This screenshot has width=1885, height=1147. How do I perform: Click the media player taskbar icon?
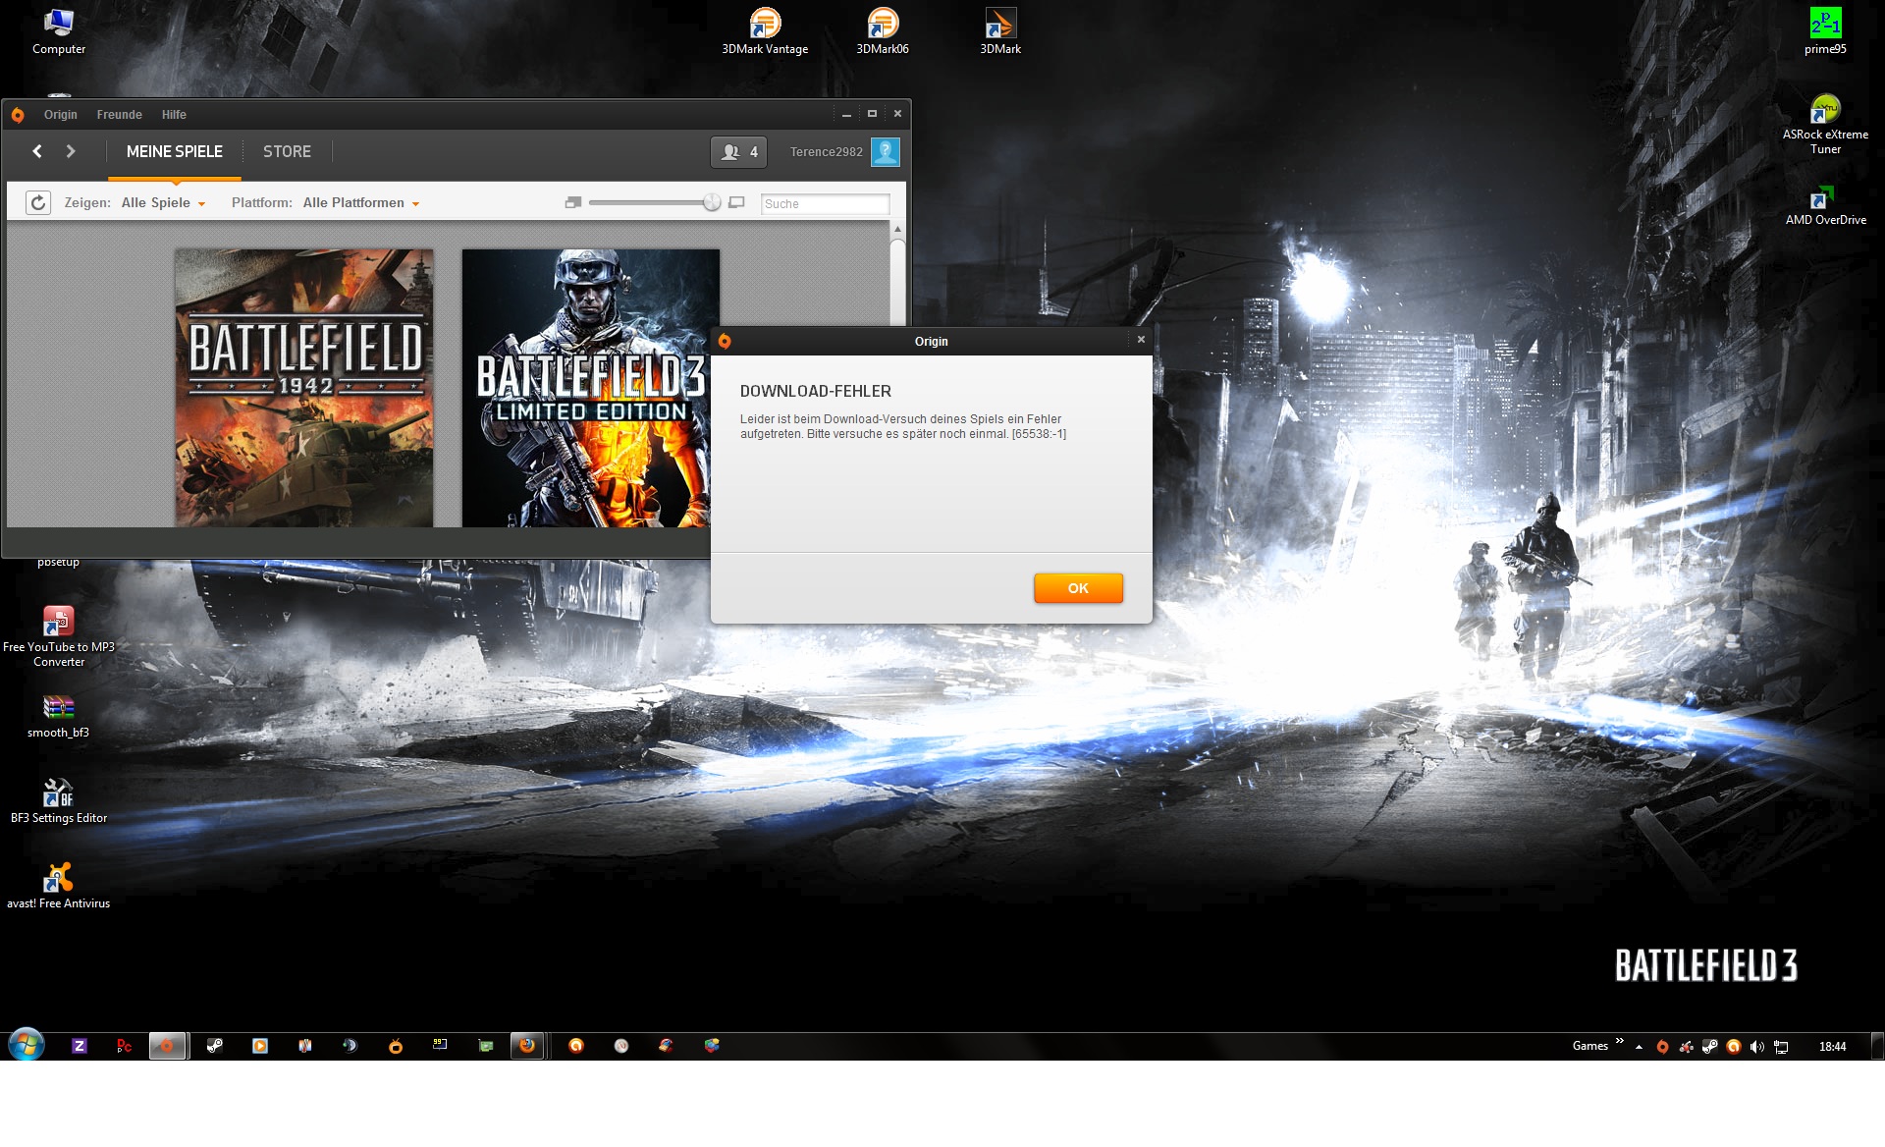(260, 1046)
